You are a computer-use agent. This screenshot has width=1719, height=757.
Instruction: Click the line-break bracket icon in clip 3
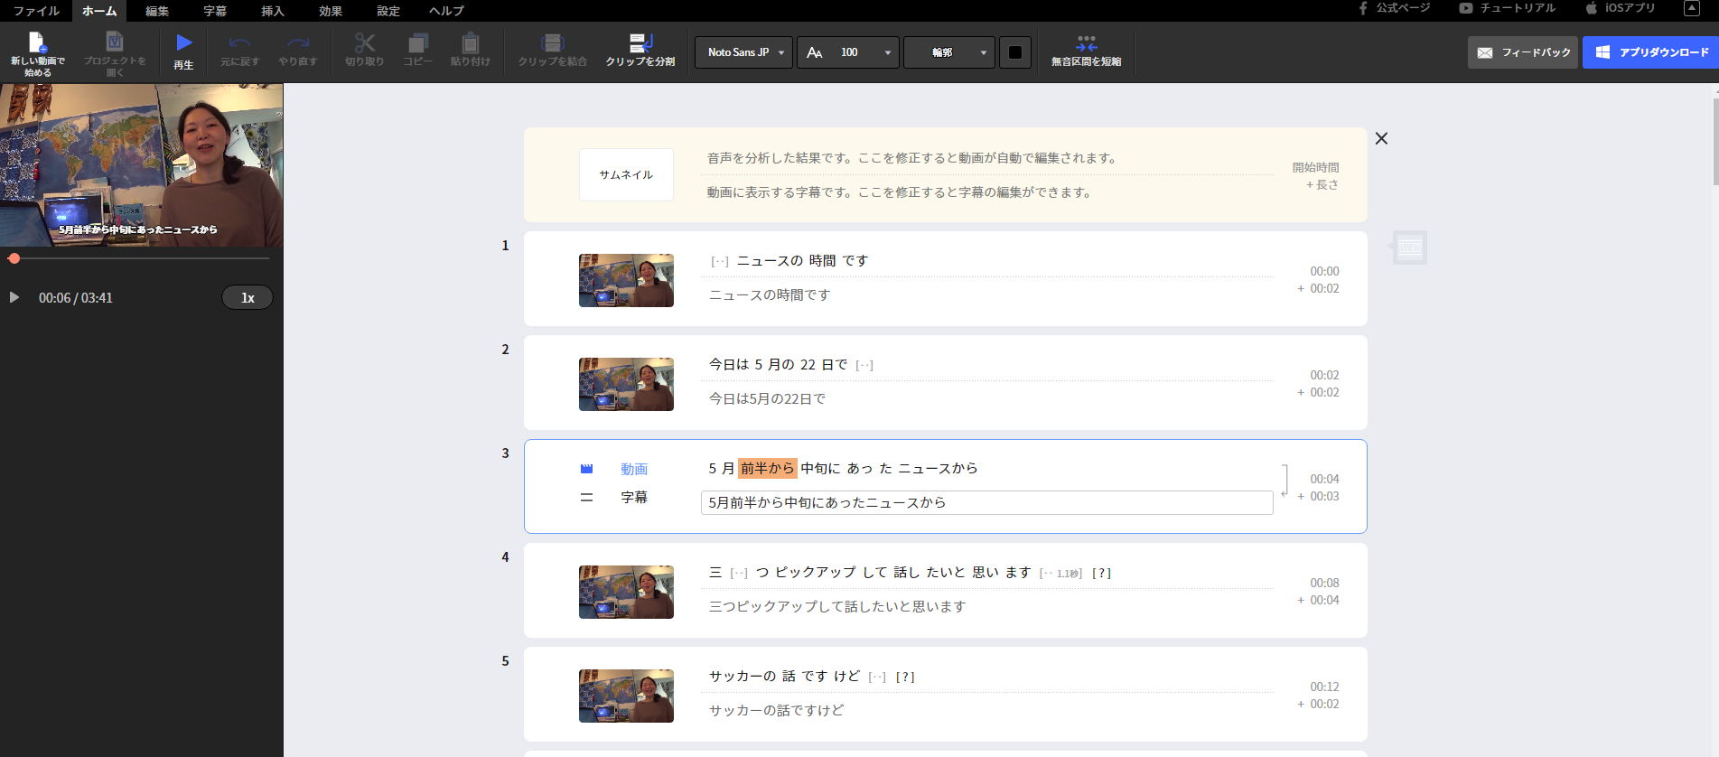pos(1285,481)
